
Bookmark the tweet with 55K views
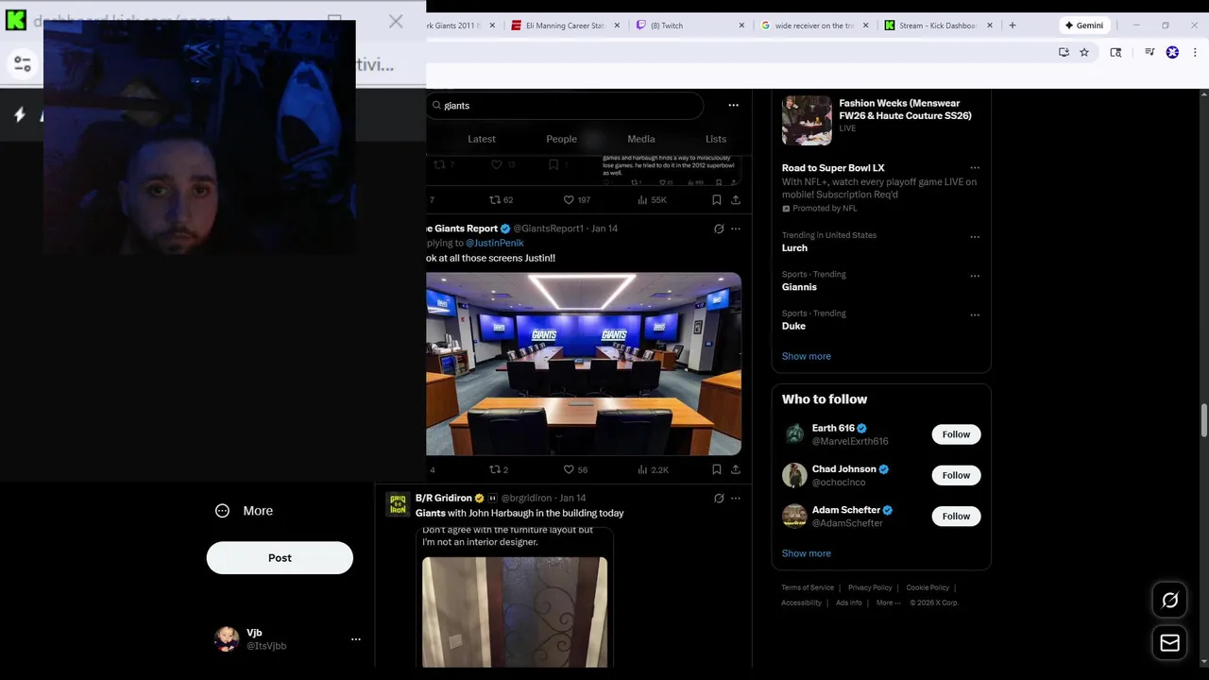coord(717,200)
